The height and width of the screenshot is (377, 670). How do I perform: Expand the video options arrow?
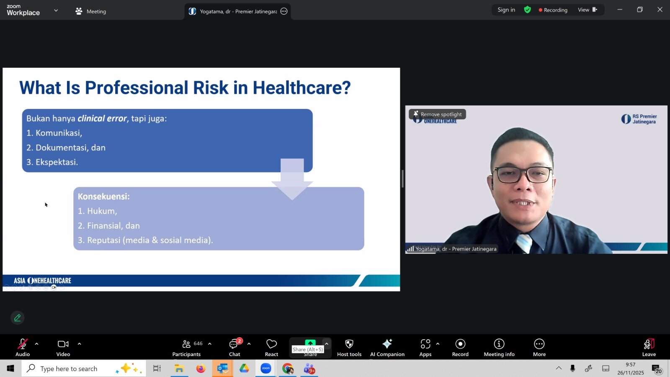[79, 344]
